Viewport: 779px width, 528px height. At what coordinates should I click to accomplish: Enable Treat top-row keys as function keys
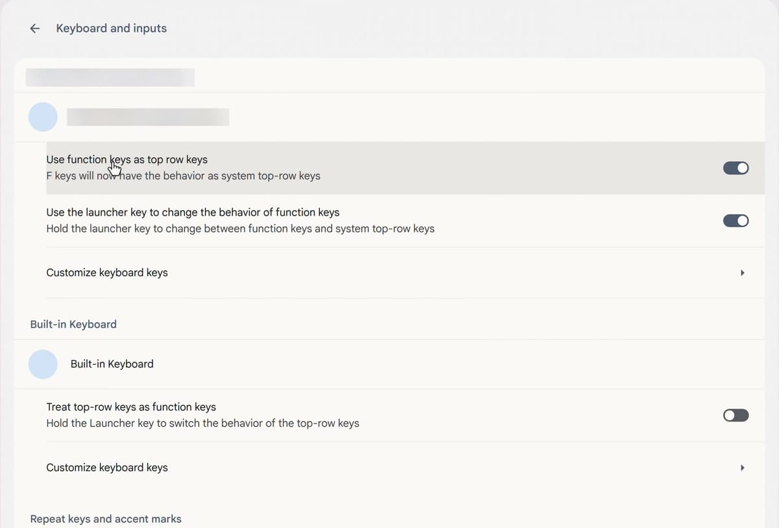736,416
